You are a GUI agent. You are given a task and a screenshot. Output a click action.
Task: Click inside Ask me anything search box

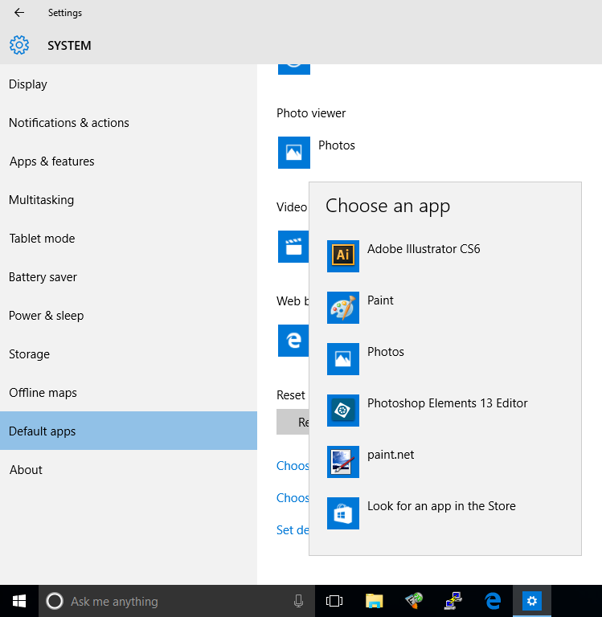coord(177,601)
